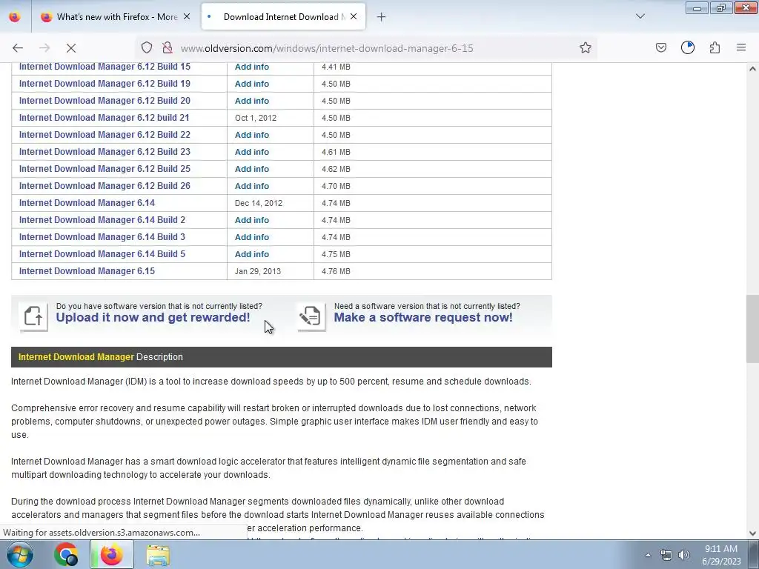Click 'Upload it now and get rewarded!'
Screen dimensions: 759x569
pos(153,317)
